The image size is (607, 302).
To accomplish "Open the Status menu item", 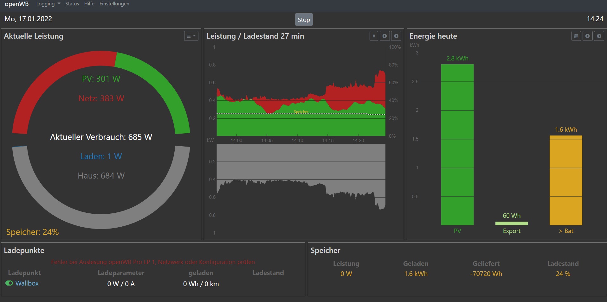I will point(72,4).
